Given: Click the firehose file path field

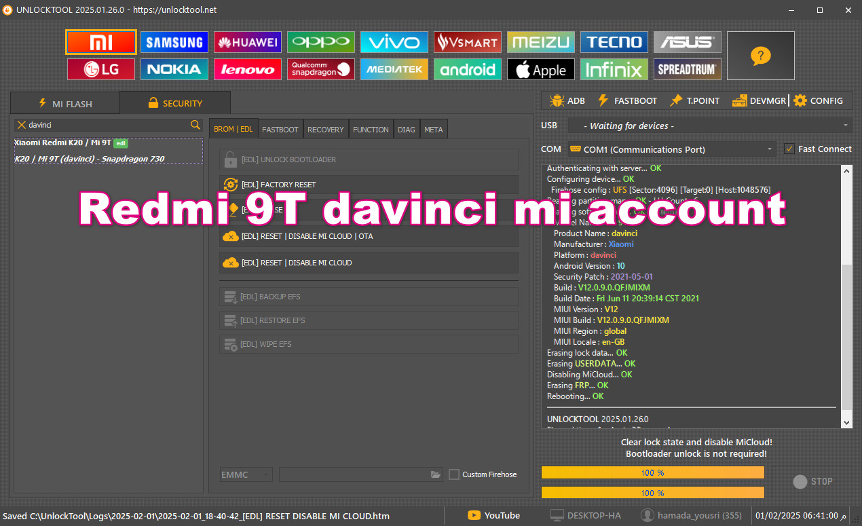Looking at the screenshot, I should (361, 474).
